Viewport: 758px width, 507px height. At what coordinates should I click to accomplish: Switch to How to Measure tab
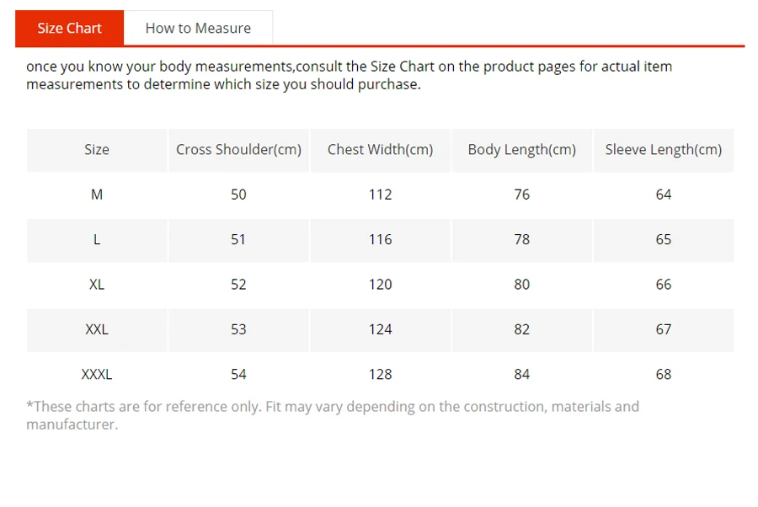(198, 28)
